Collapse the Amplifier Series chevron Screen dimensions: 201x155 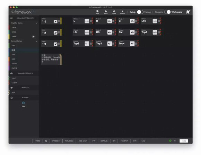point(37,23)
